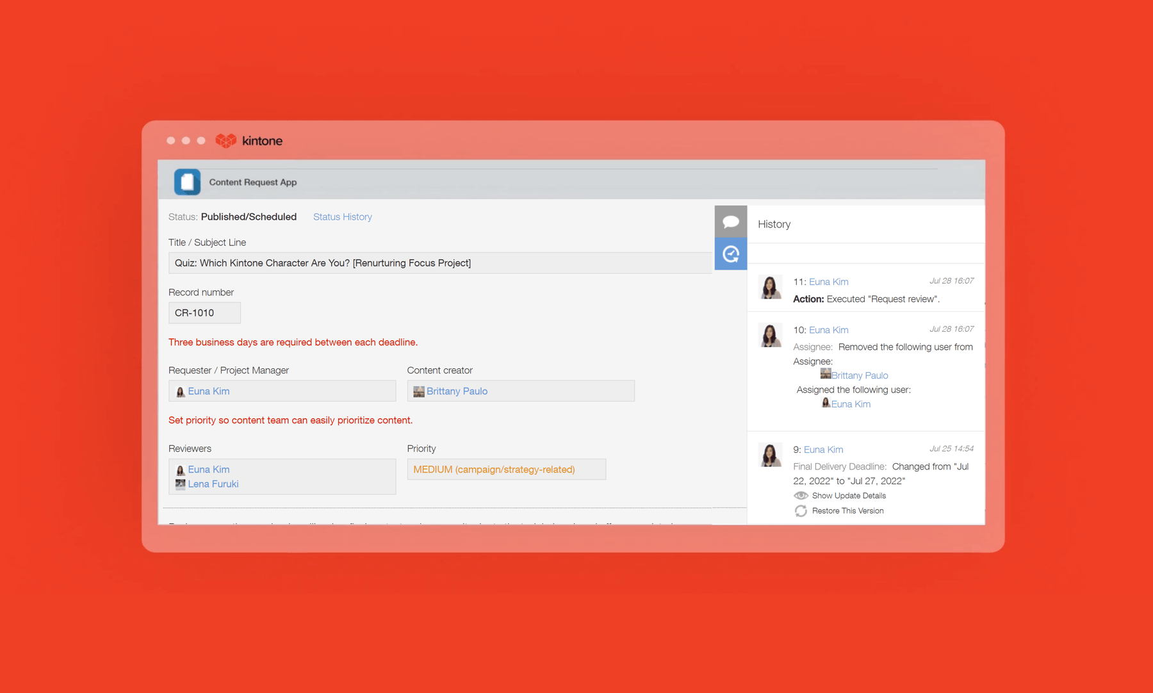Open the comments panel via speech bubble icon
1153x693 pixels.
pyautogui.click(x=730, y=222)
